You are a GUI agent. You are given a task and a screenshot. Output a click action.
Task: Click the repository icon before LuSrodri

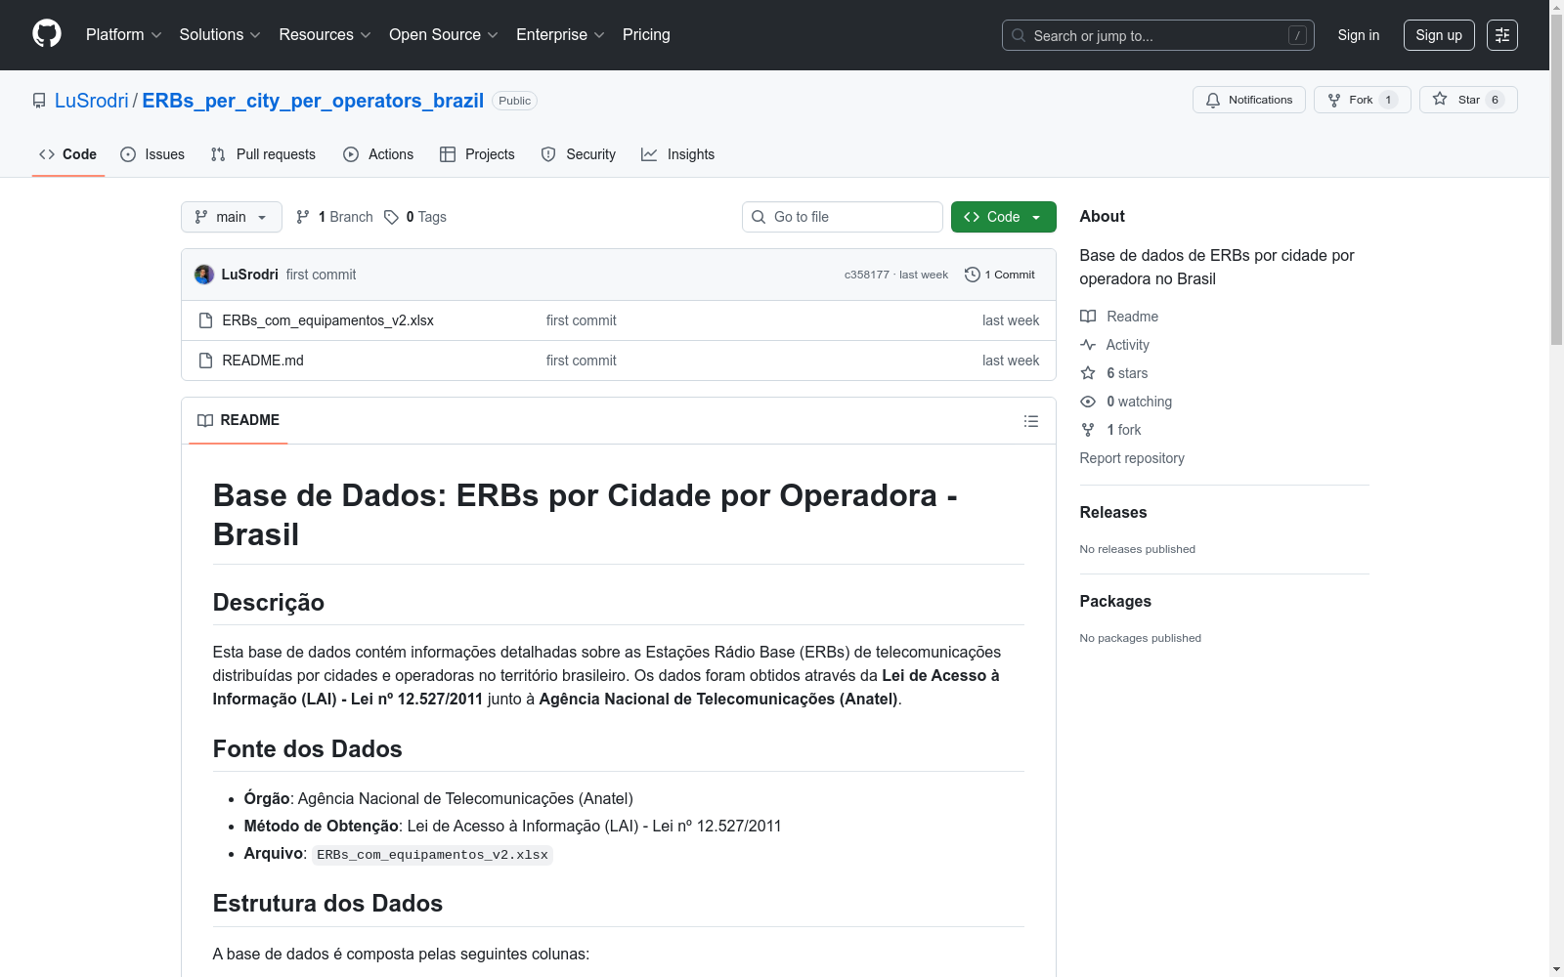point(39,101)
